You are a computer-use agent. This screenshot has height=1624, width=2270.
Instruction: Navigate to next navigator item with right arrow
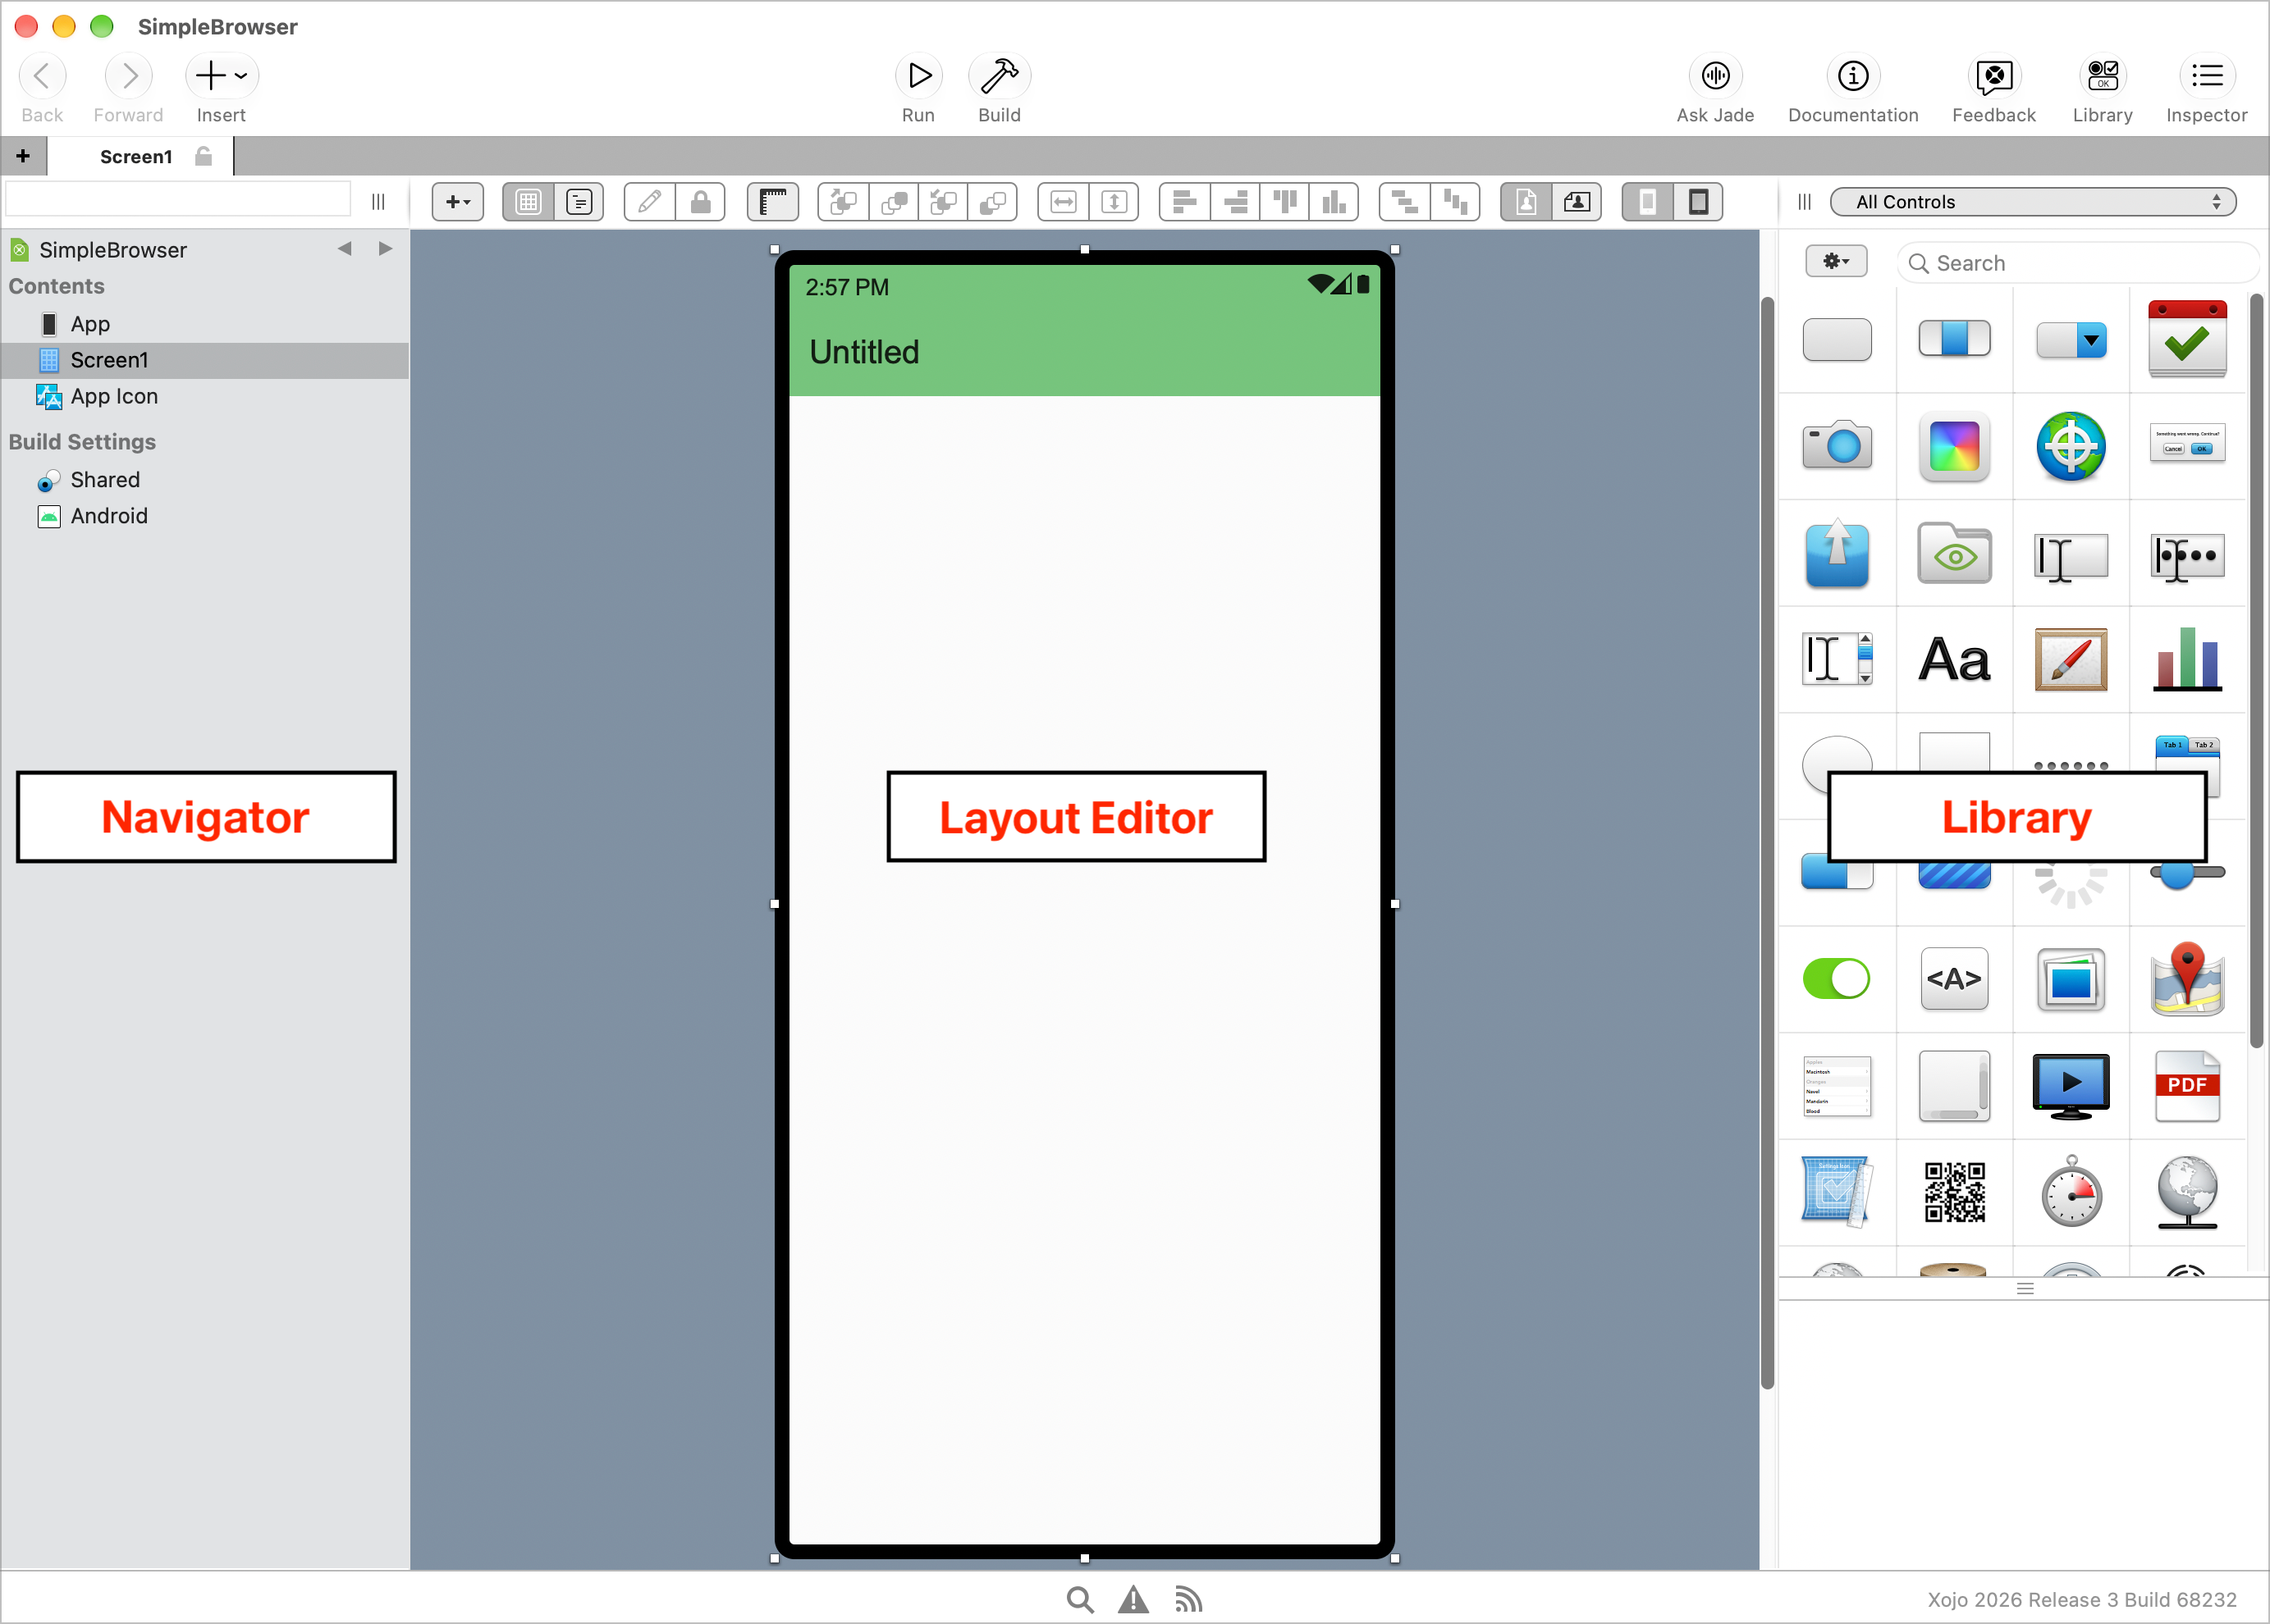pyautogui.click(x=385, y=248)
